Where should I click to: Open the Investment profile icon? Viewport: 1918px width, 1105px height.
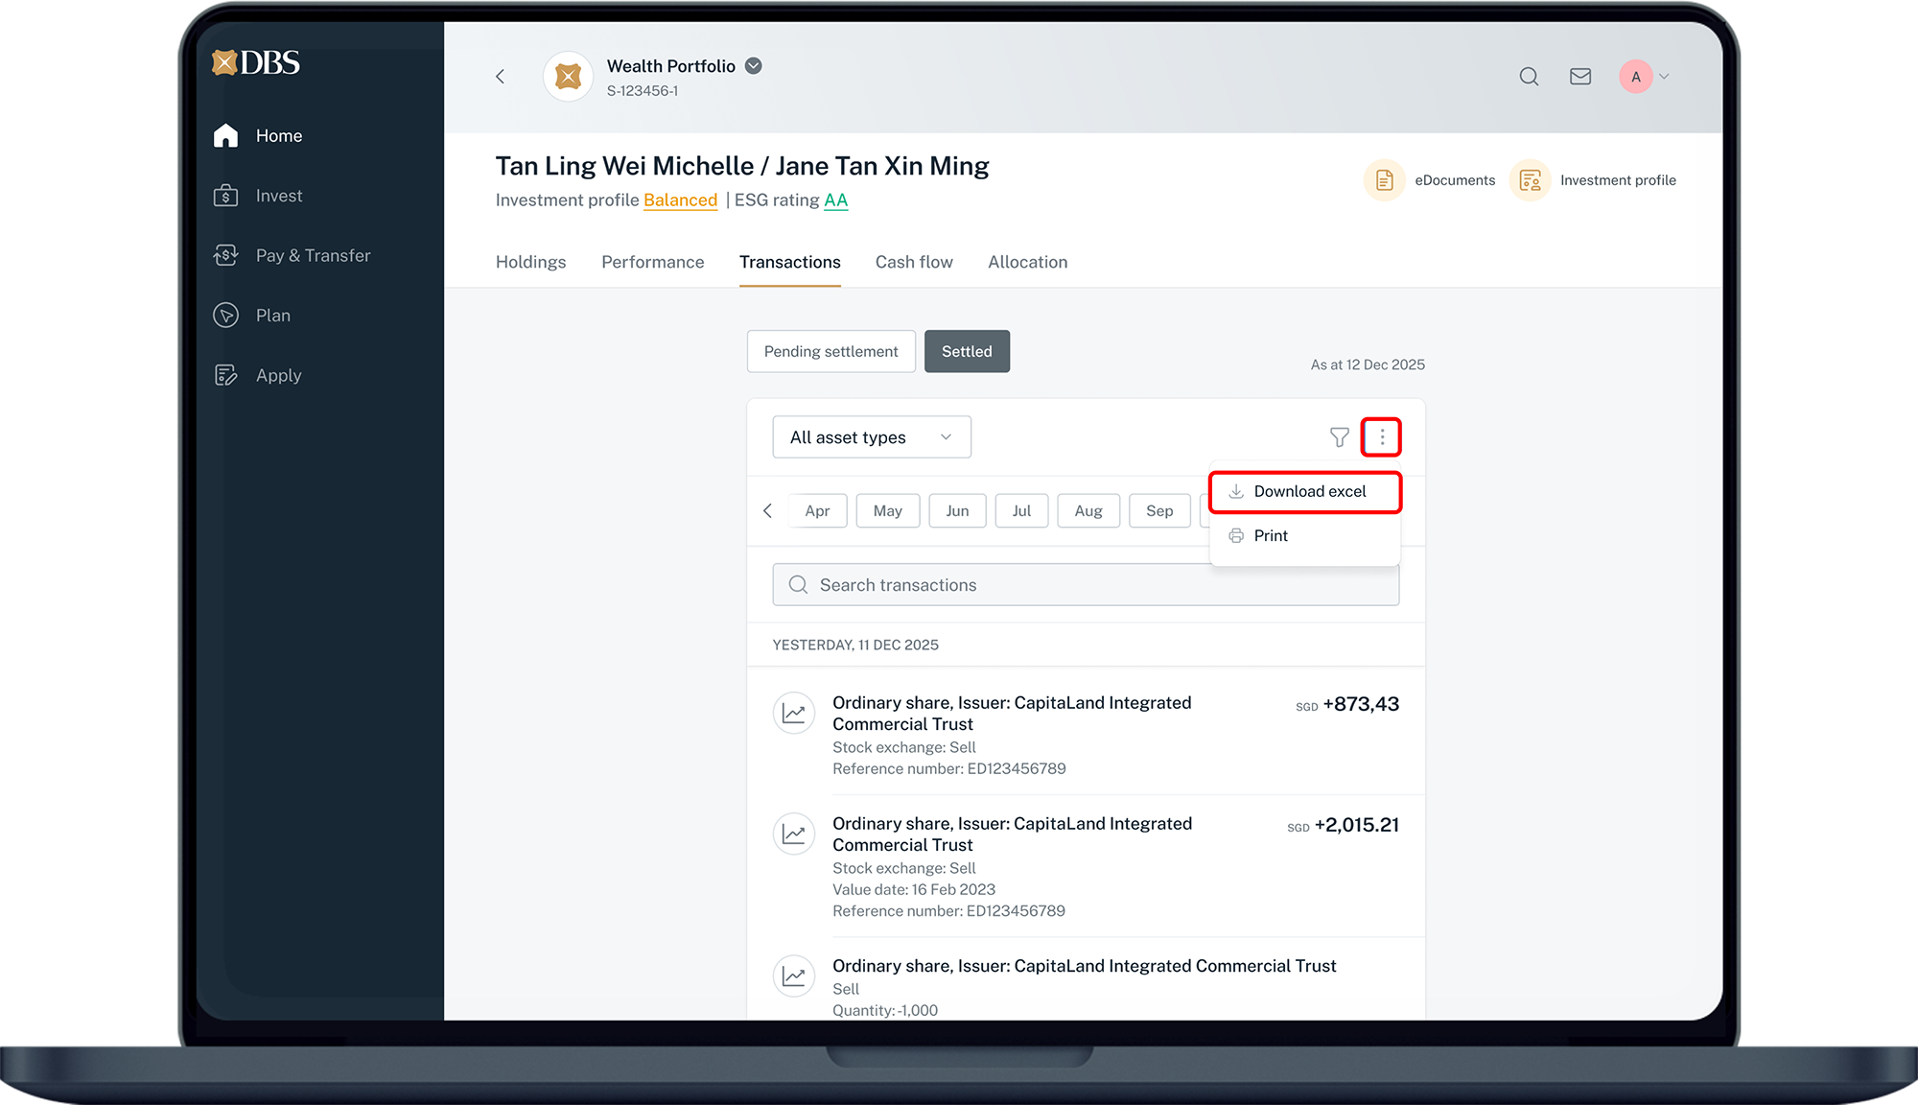1530,180
